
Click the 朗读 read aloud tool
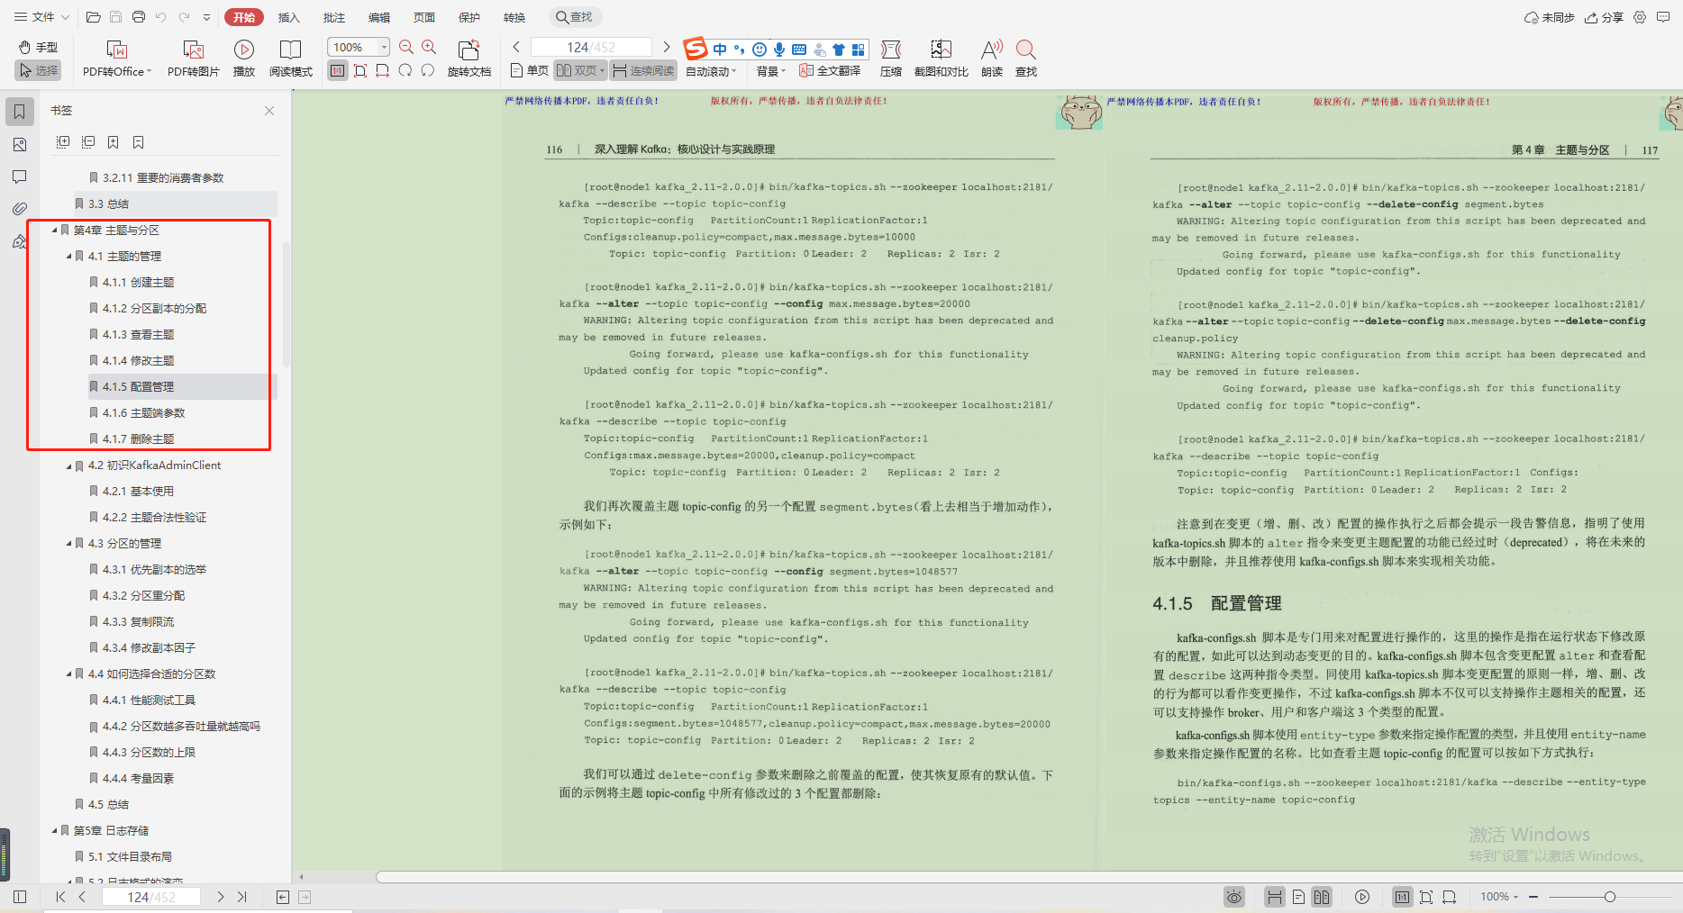pyautogui.click(x=992, y=59)
